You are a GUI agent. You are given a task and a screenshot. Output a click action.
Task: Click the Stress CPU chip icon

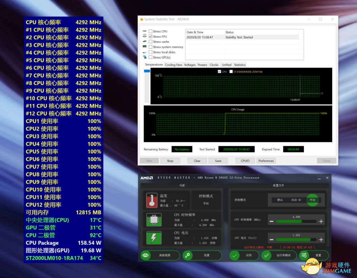coord(145,31)
